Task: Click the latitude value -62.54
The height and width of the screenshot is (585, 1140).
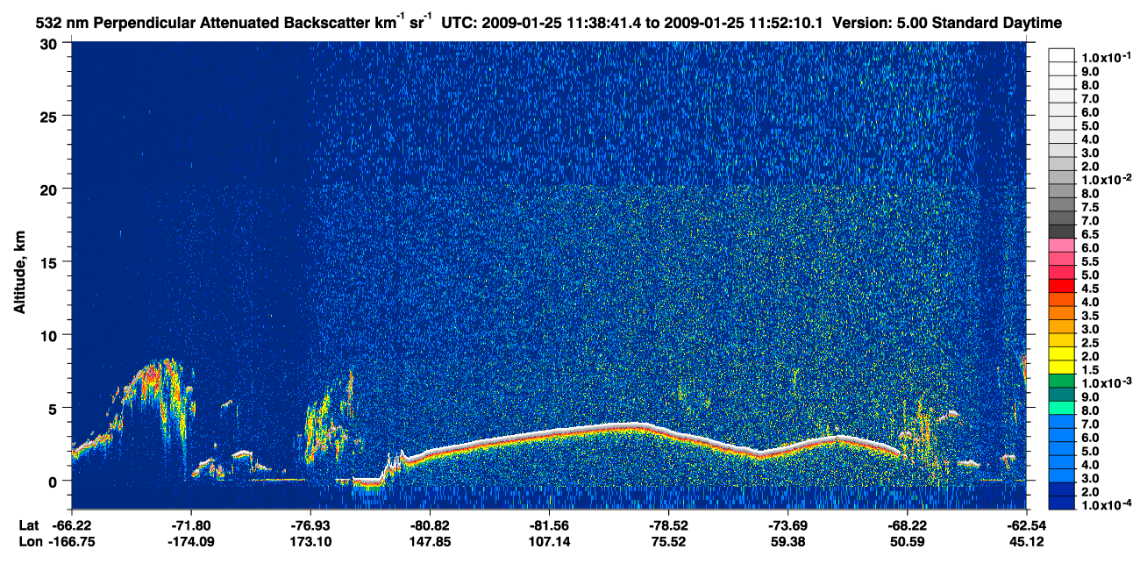Action: 1025,525
